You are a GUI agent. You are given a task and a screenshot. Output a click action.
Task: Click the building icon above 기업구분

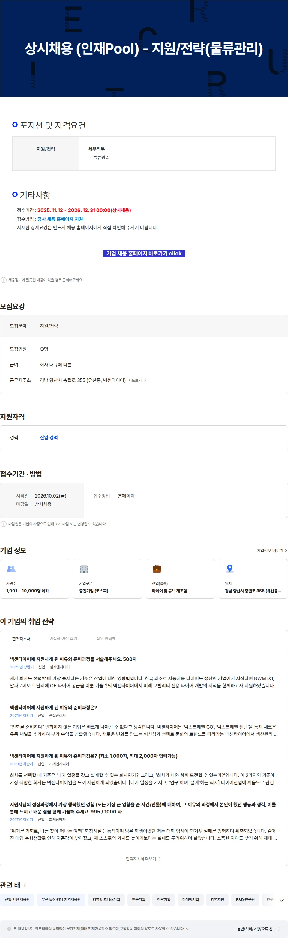click(x=84, y=568)
